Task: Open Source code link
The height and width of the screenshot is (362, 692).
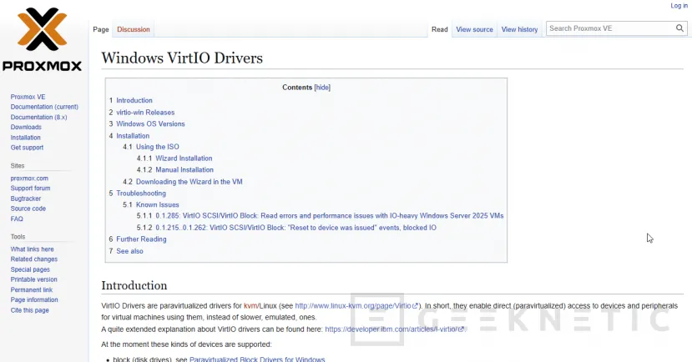Action: 28,209
